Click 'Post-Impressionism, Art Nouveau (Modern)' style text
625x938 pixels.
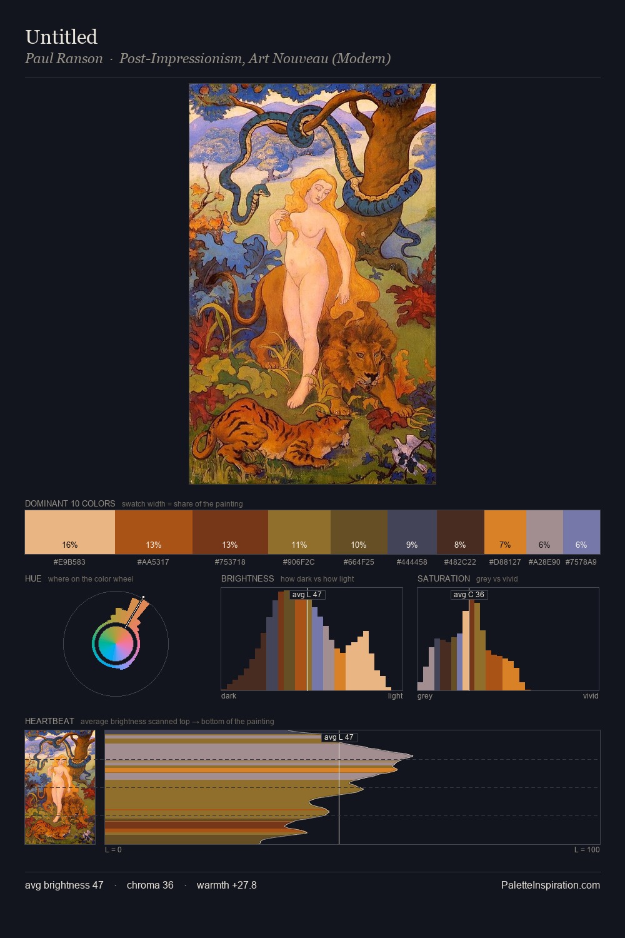255,59
